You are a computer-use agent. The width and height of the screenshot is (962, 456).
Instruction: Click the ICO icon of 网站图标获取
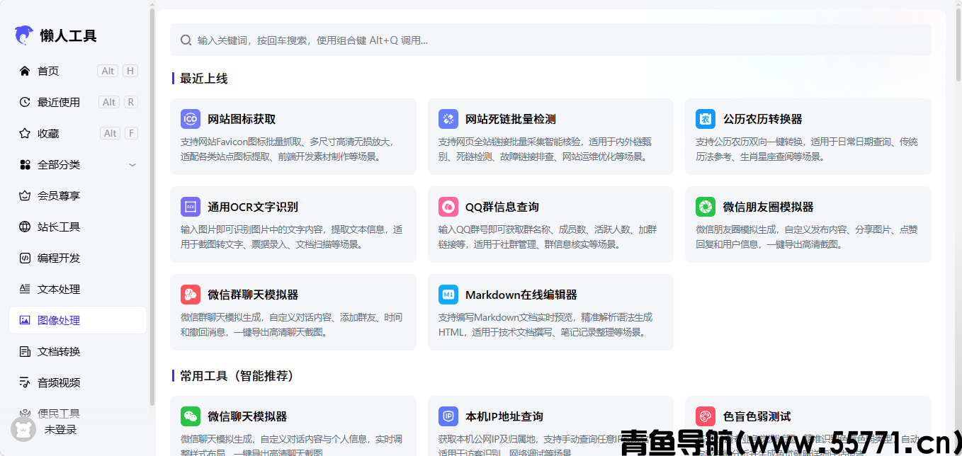[191, 118]
